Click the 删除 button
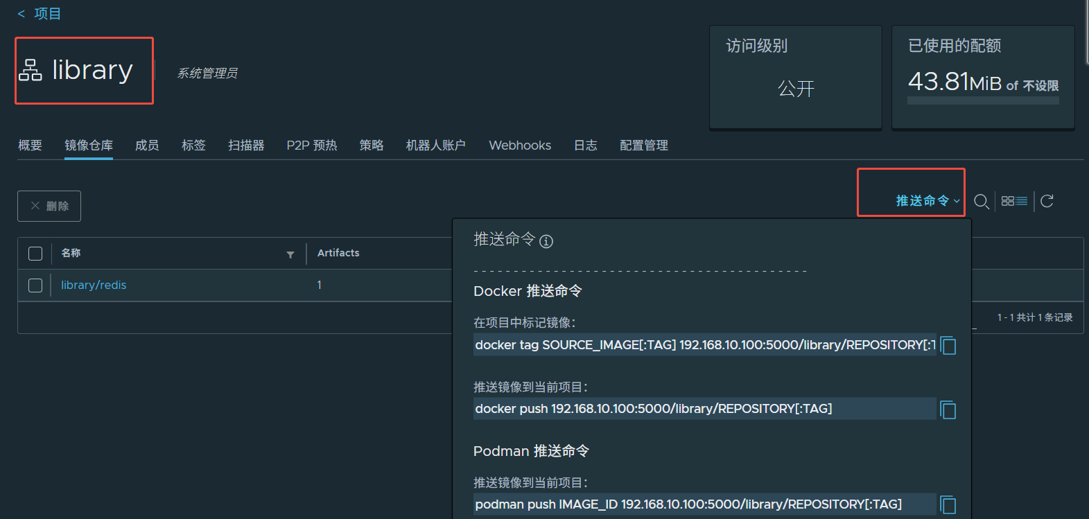The width and height of the screenshot is (1089, 519). click(49, 206)
